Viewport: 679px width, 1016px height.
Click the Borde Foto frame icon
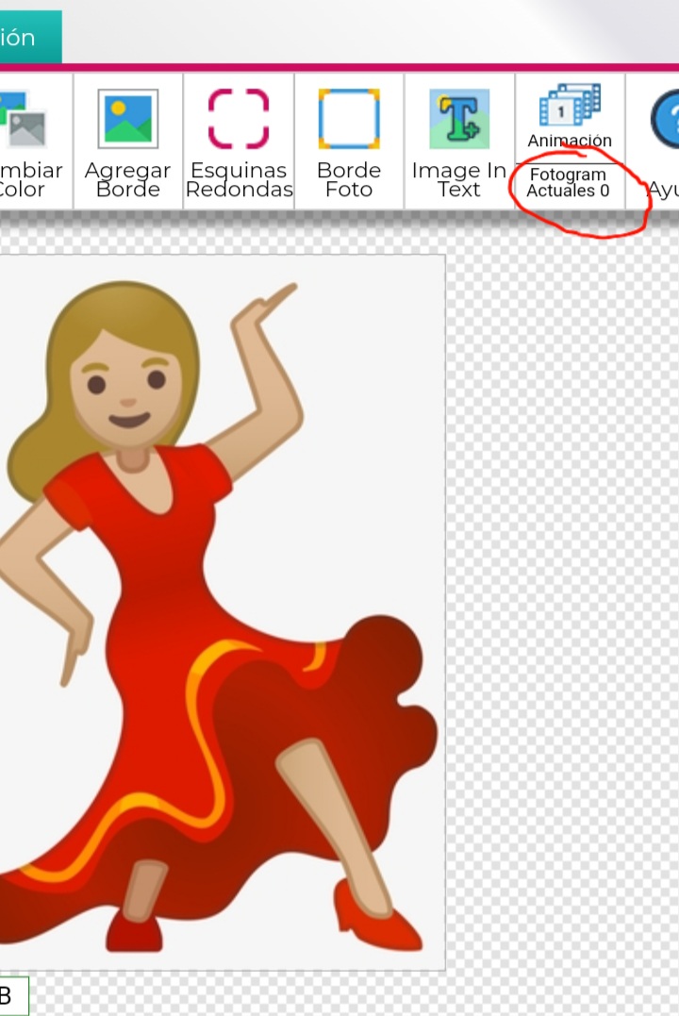349,119
